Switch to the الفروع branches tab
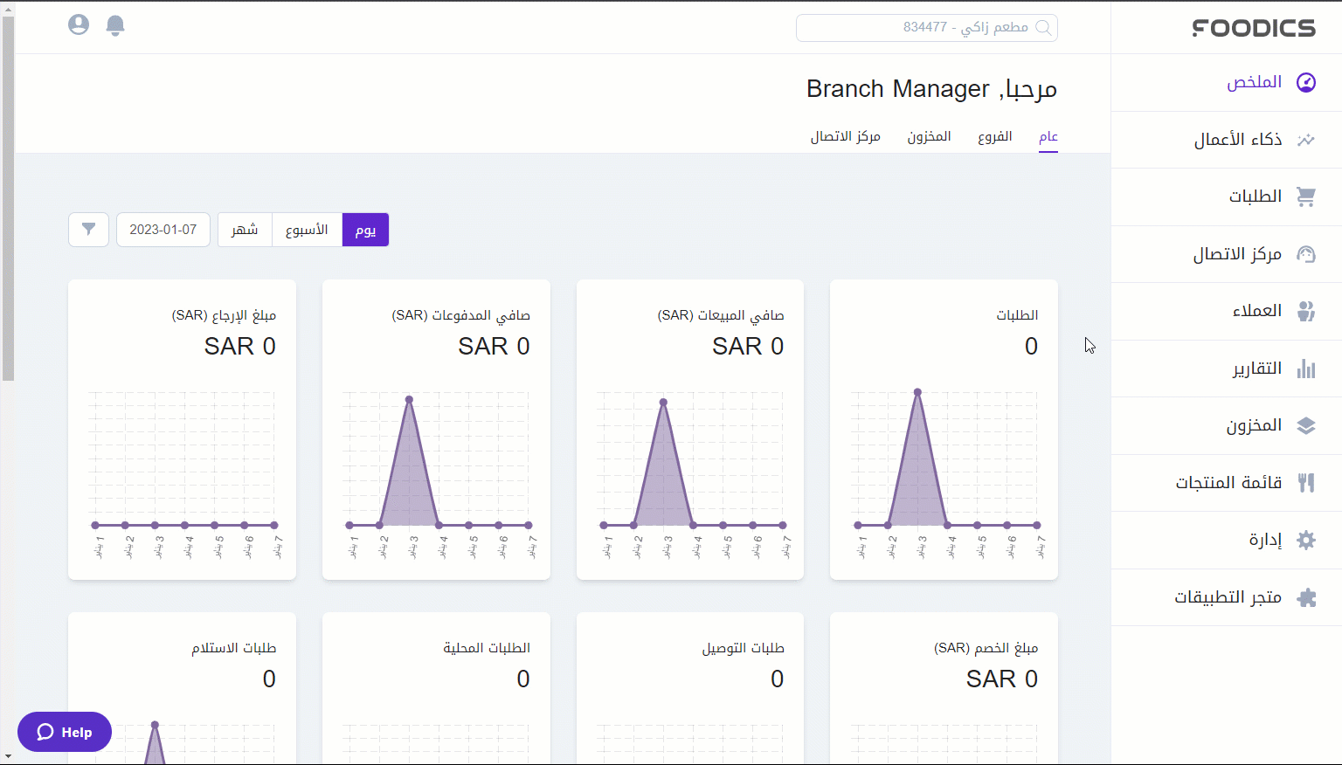 click(x=994, y=136)
